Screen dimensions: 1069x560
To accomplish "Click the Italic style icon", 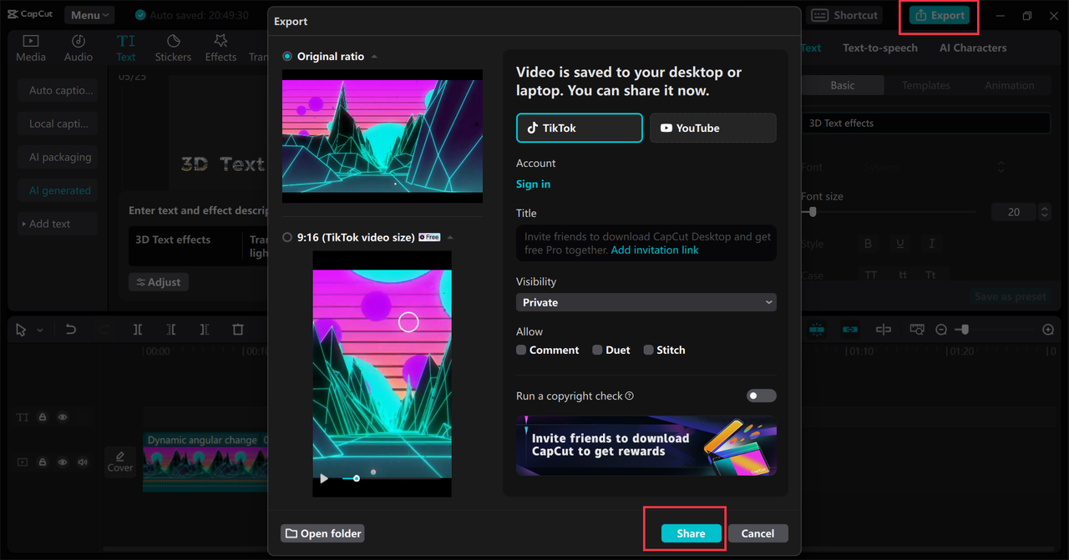I will (931, 244).
